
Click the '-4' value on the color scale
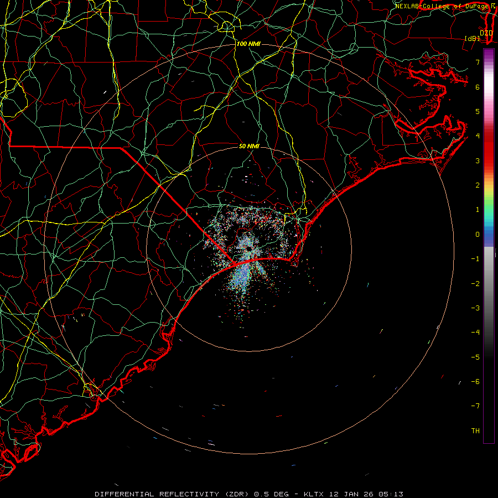pos(475,333)
